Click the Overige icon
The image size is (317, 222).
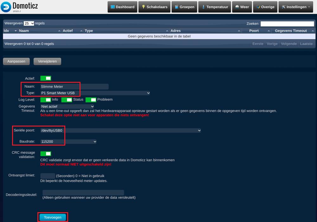coord(258,7)
